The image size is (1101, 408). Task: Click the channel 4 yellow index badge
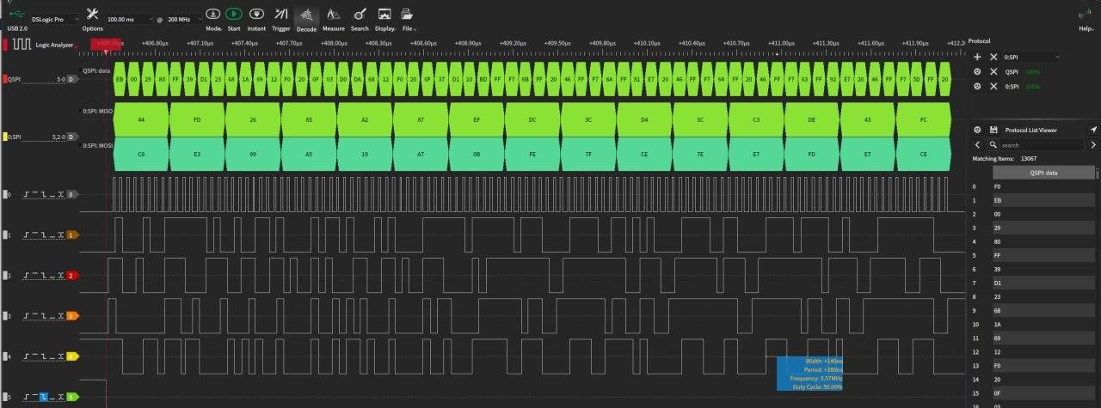(x=71, y=356)
